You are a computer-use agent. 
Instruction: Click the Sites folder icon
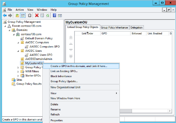tap(14, 80)
